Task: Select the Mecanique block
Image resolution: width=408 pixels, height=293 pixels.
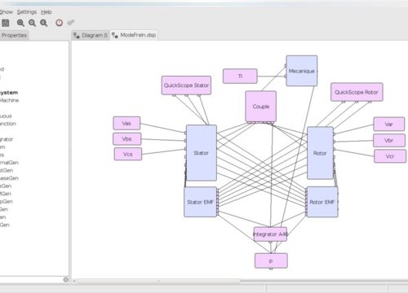Action: coord(302,71)
